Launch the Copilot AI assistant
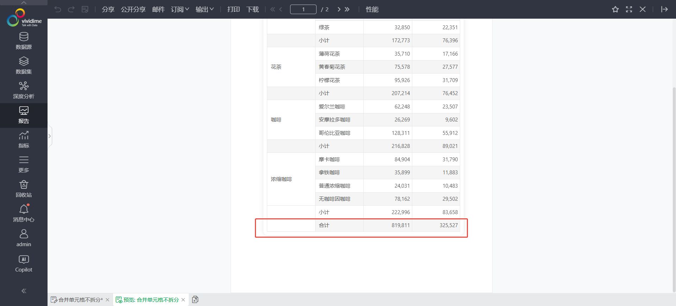 click(24, 264)
